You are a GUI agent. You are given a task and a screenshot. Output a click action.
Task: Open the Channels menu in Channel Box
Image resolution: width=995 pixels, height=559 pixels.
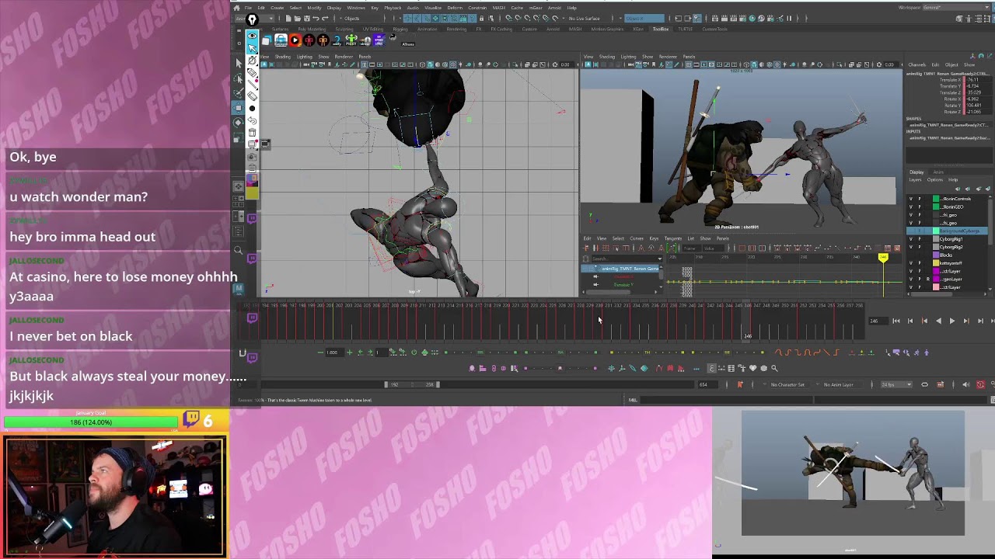pyautogui.click(x=917, y=64)
